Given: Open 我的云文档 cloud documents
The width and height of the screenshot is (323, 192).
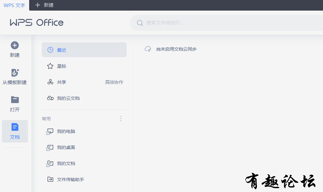Looking at the screenshot, I should coord(84,98).
